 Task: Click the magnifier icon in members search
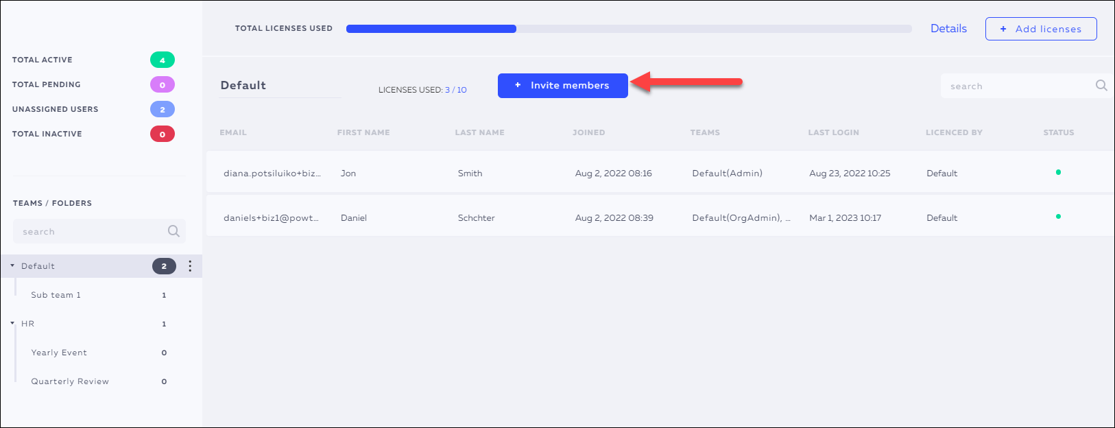coord(1101,86)
